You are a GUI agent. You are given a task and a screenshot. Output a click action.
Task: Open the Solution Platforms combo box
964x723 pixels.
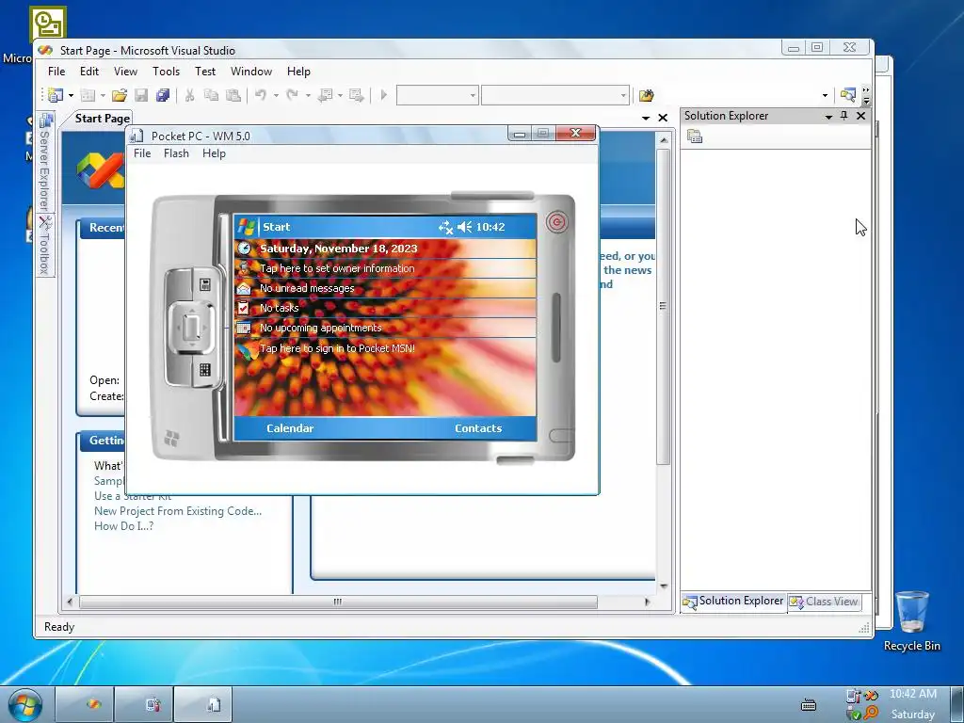coord(555,95)
